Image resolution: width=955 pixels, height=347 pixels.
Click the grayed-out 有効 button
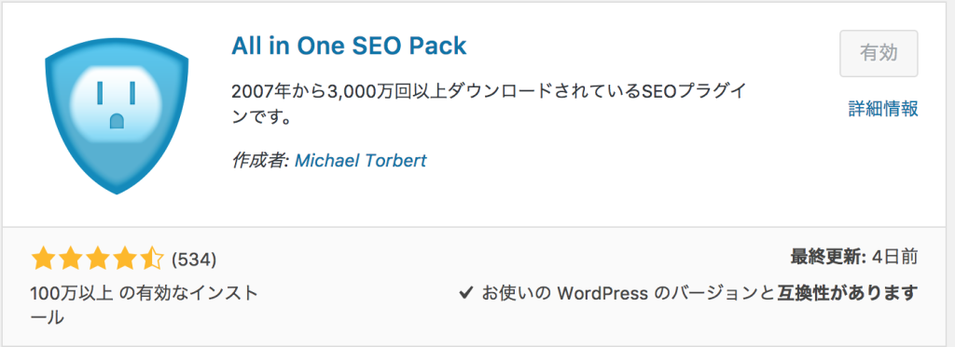[x=879, y=53]
